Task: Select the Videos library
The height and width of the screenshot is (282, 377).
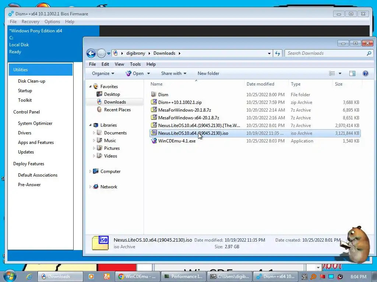Action: [x=110, y=156]
